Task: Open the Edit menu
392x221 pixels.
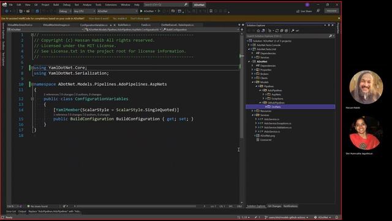Action: point(19,5)
